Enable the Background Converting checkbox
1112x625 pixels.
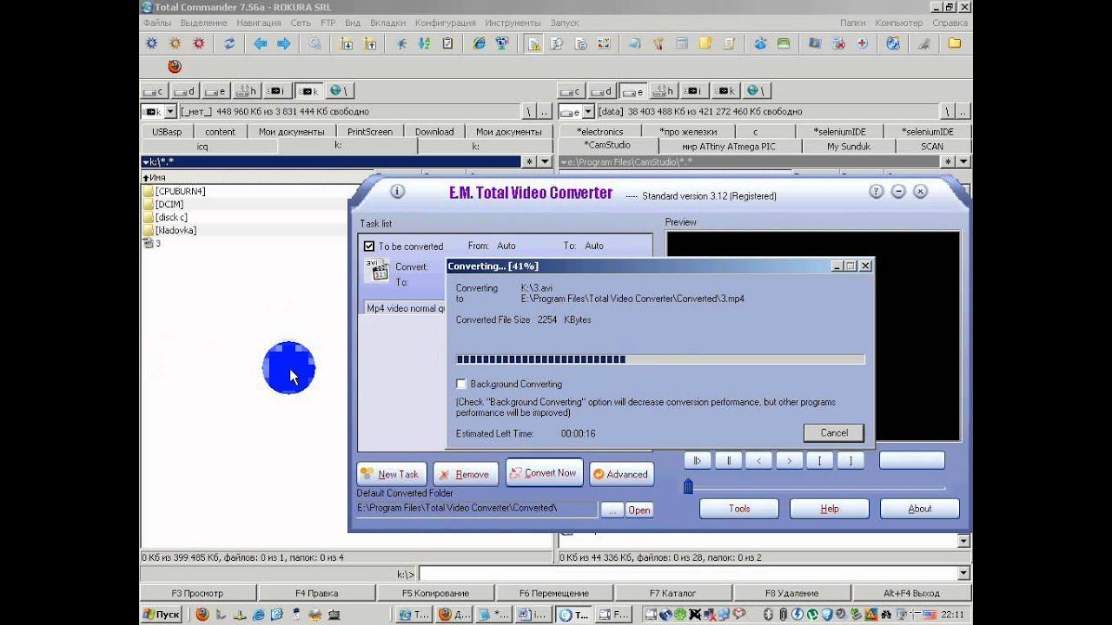461,384
